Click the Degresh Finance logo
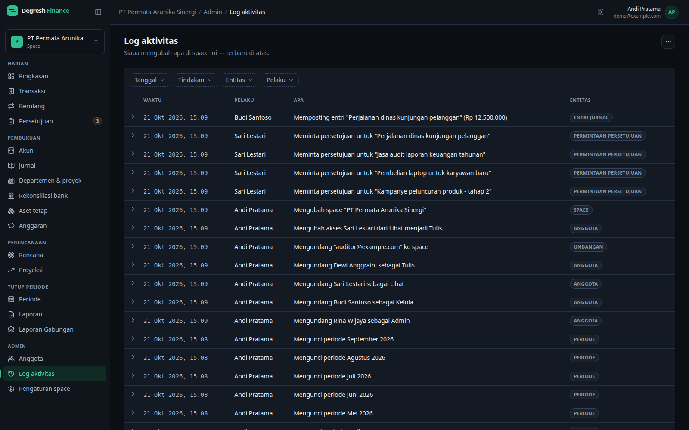The image size is (689, 430). [x=38, y=11]
